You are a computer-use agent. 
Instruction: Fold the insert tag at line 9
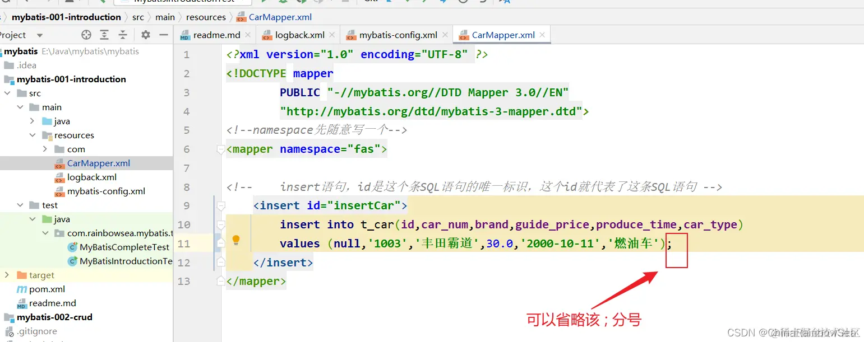[x=221, y=206]
